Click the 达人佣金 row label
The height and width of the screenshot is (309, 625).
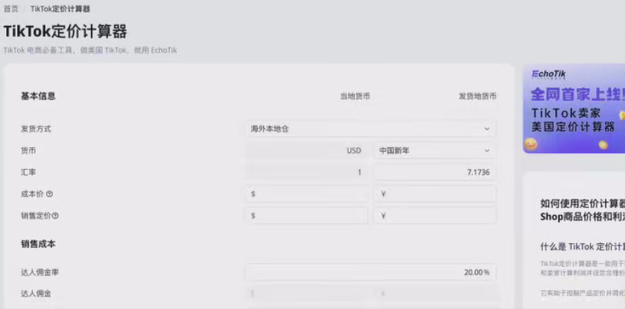coord(36,294)
